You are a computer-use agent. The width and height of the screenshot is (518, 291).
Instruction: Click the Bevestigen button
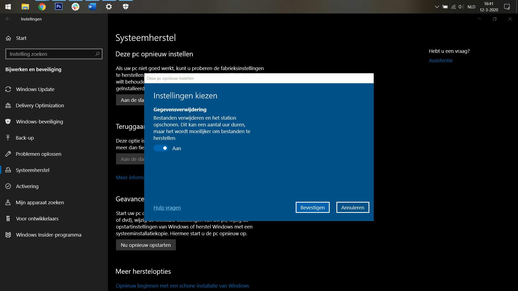tap(312, 207)
